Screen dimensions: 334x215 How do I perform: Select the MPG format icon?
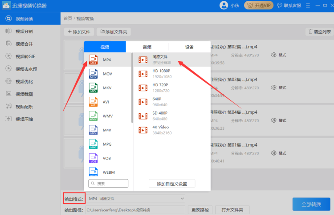click(x=94, y=144)
